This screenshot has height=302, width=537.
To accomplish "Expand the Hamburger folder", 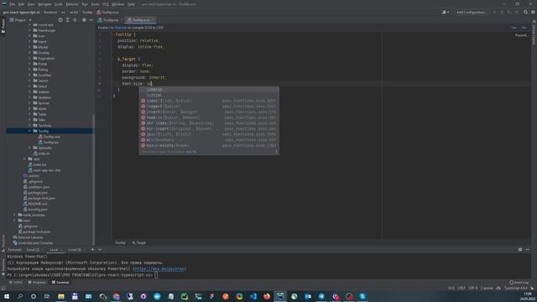I will pyautogui.click(x=30, y=30).
